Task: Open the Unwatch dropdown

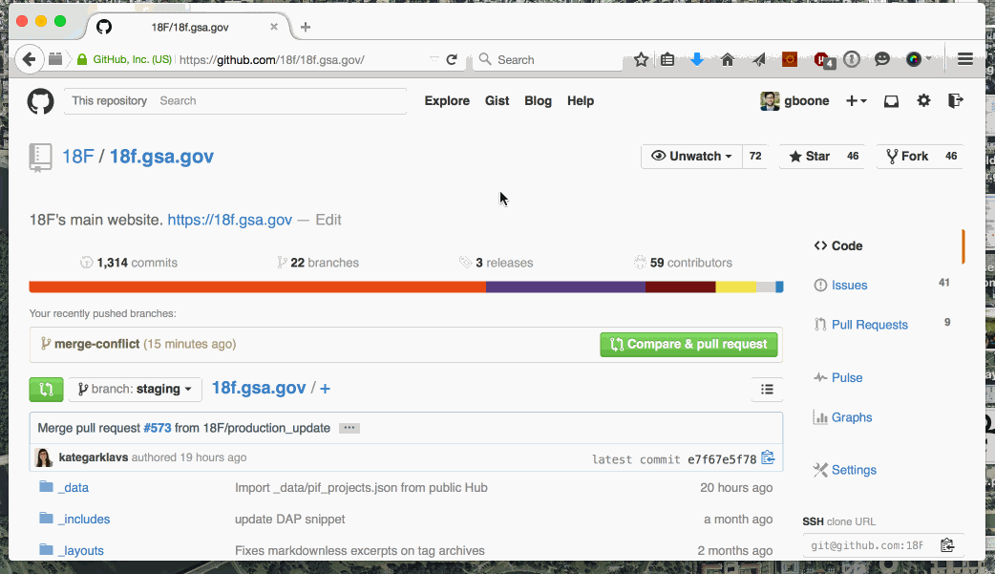Action: 691,157
